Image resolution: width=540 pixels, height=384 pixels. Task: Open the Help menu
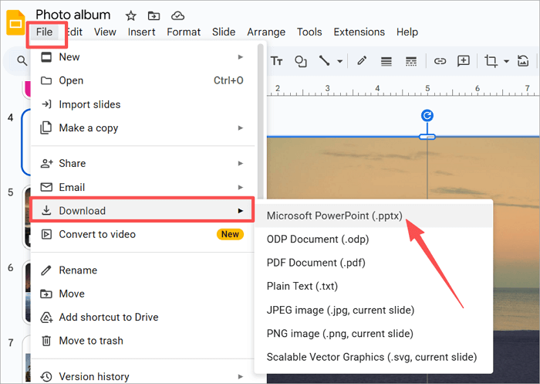pyautogui.click(x=407, y=32)
